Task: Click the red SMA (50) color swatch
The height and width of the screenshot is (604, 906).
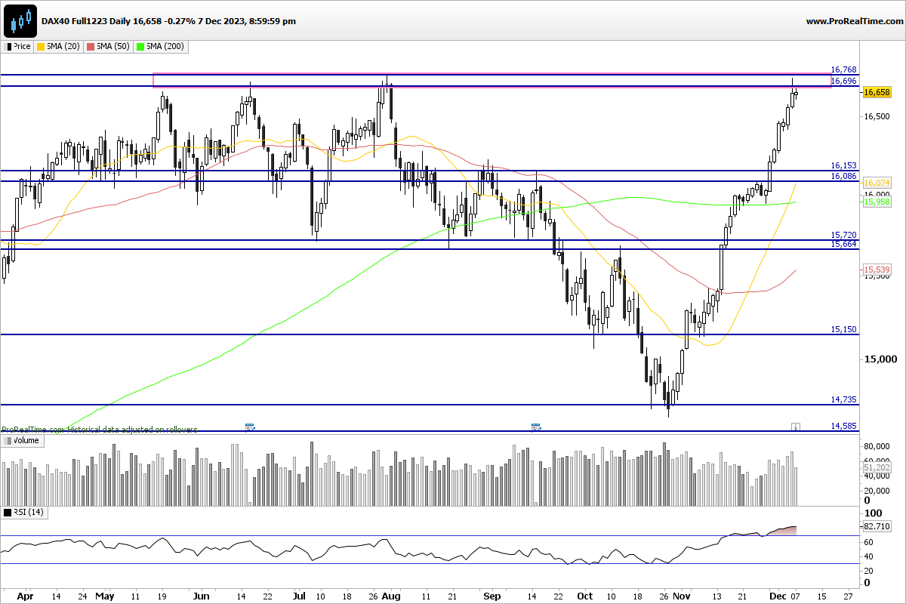Action: (x=91, y=46)
